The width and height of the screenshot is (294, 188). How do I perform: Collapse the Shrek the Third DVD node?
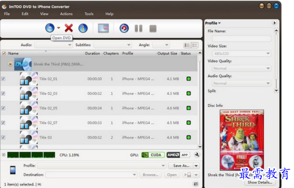click(x=10, y=64)
